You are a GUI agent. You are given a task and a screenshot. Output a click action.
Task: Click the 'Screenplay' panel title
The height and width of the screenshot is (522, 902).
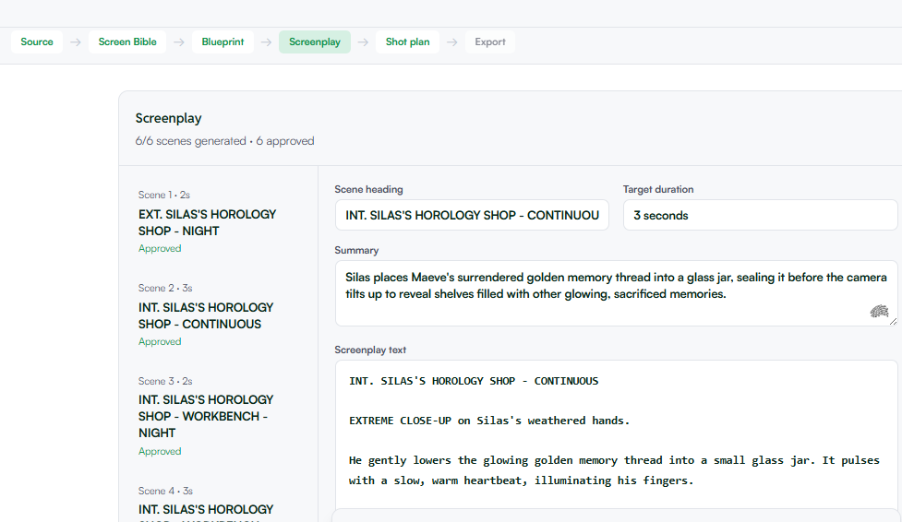169,118
